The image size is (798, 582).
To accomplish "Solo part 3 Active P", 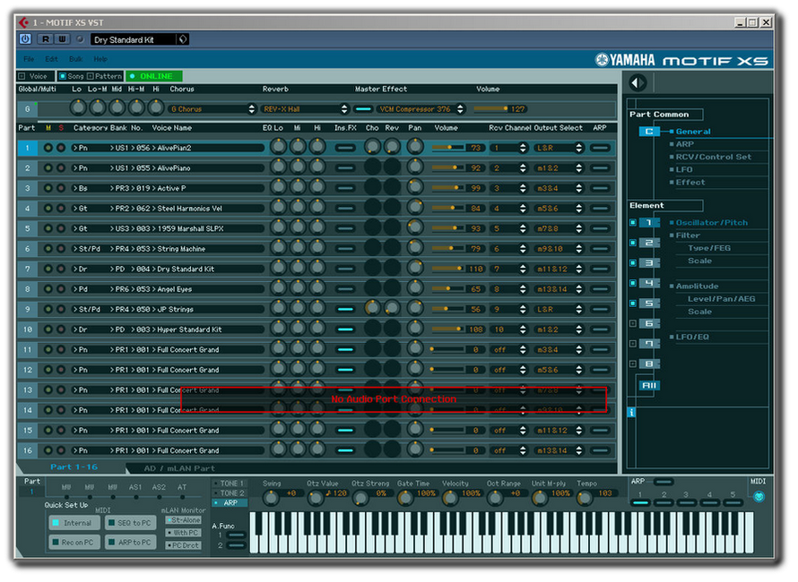I will point(61,188).
